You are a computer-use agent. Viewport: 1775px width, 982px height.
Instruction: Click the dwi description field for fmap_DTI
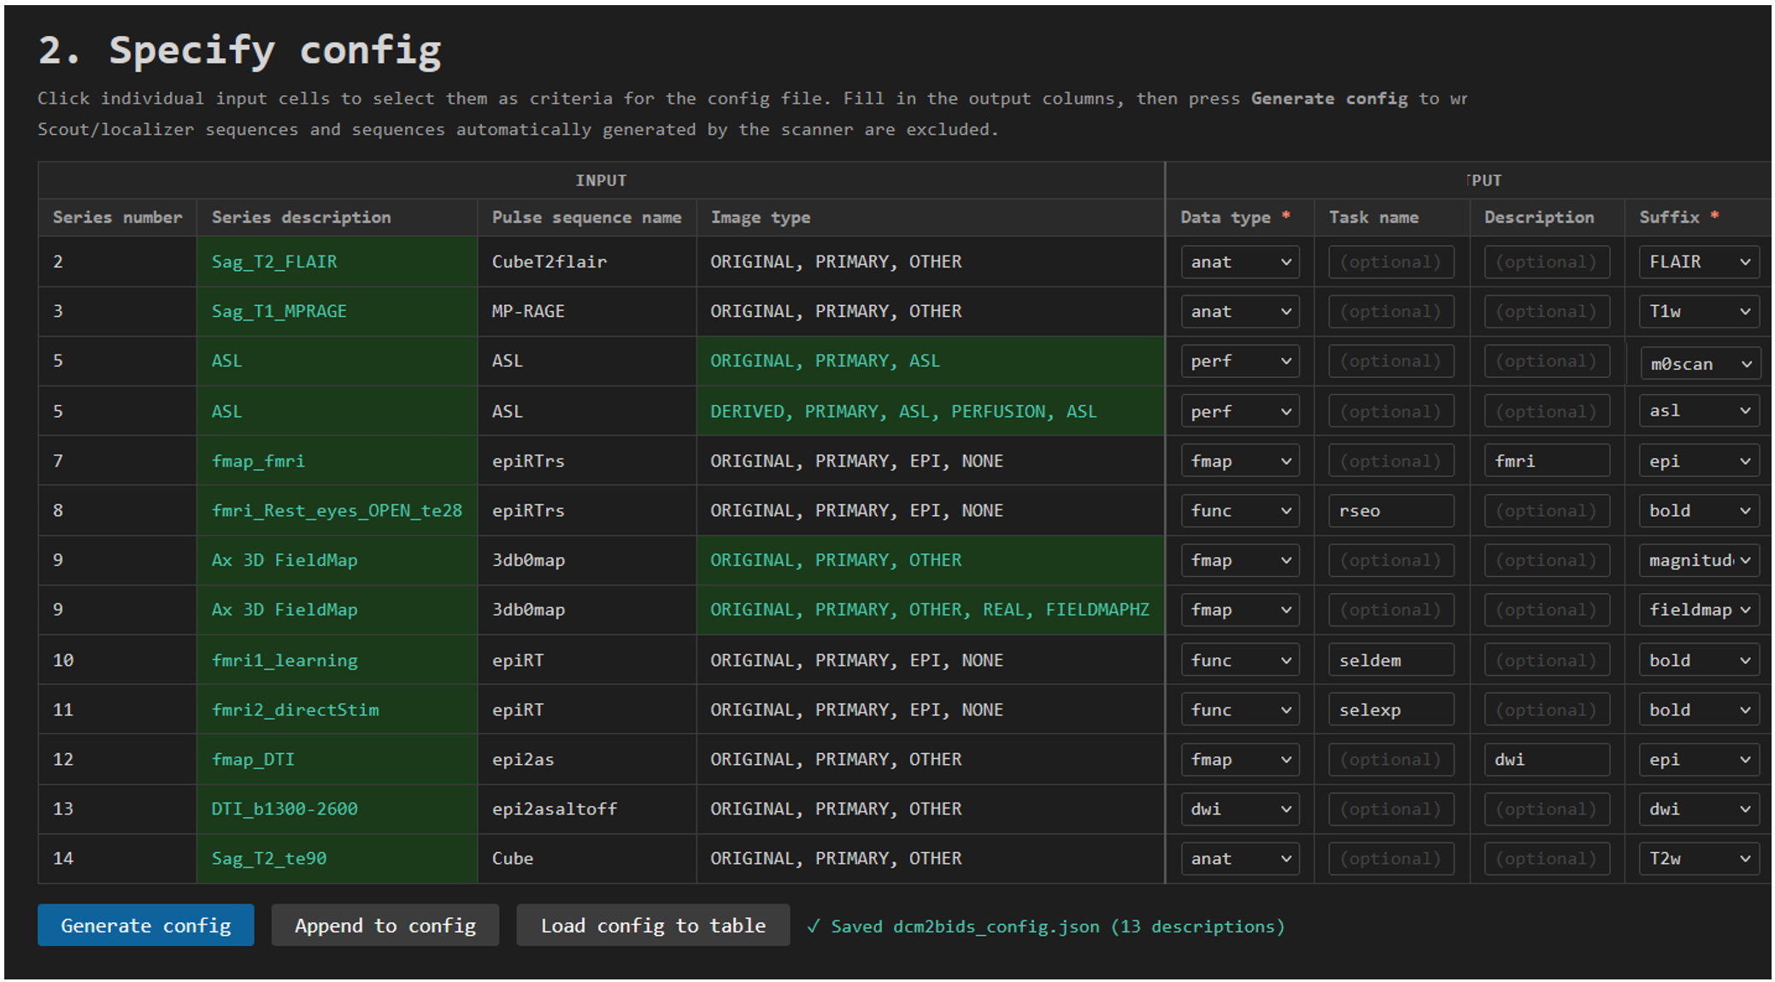pyautogui.click(x=1546, y=760)
